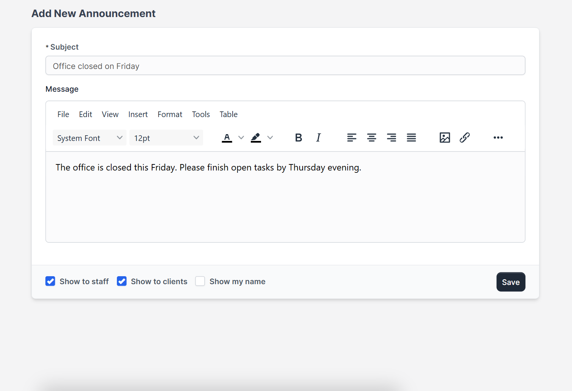This screenshot has width=572, height=391.
Task: Save the announcement
Action: click(x=511, y=282)
